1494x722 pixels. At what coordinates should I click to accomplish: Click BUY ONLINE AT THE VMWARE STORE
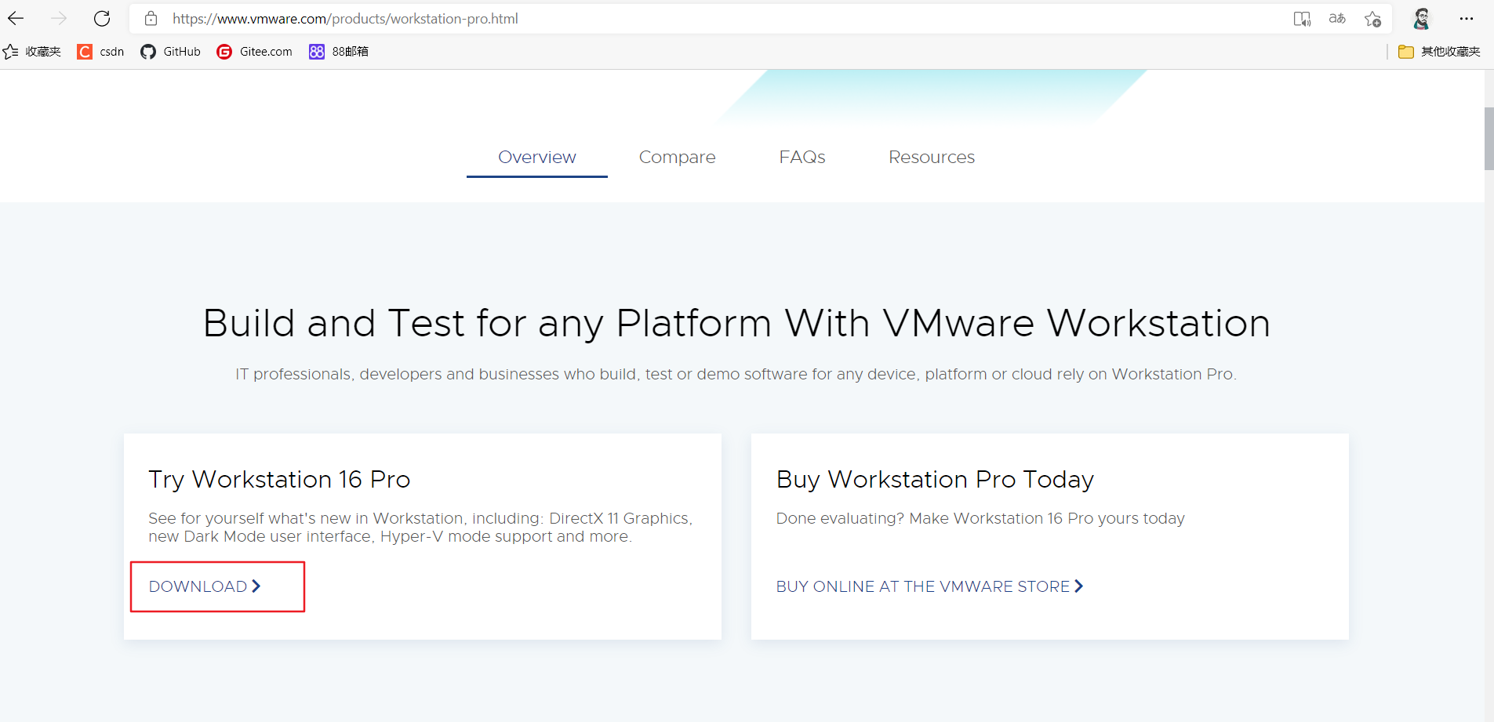pyautogui.click(x=929, y=586)
